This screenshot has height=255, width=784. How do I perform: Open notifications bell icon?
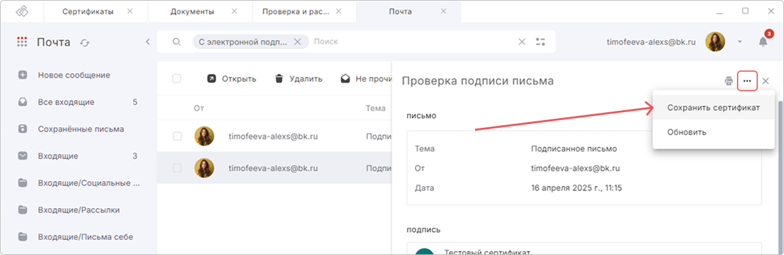pyautogui.click(x=763, y=42)
